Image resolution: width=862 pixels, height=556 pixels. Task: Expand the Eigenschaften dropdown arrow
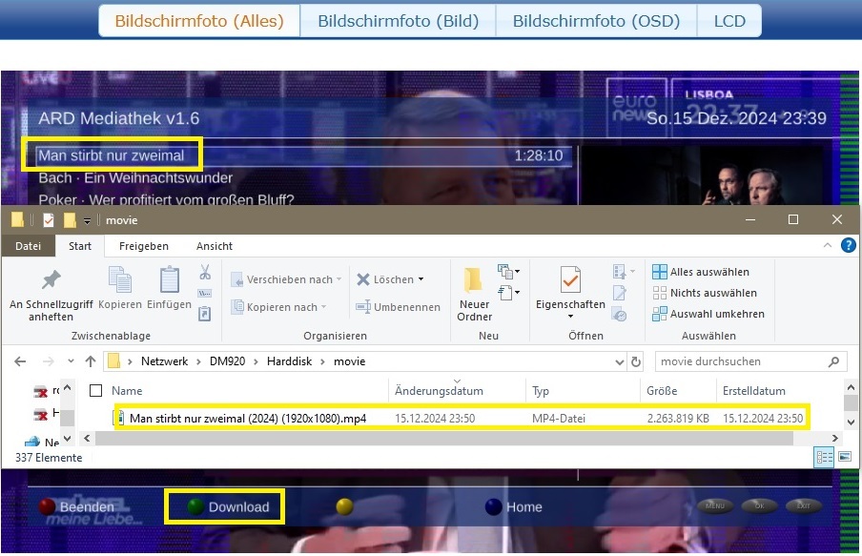click(x=570, y=317)
